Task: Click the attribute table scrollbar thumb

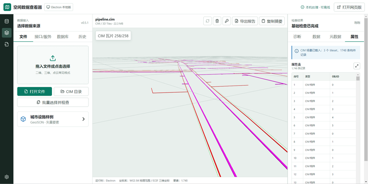Action: click(x=358, y=79)
